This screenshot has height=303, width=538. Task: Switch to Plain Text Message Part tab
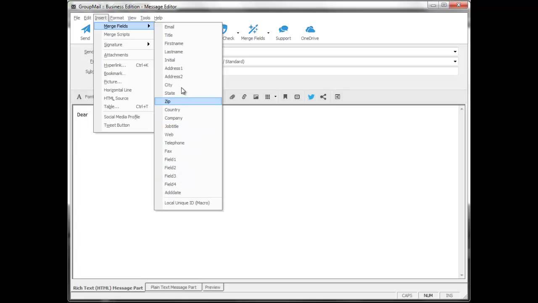(x=174, y=287)
